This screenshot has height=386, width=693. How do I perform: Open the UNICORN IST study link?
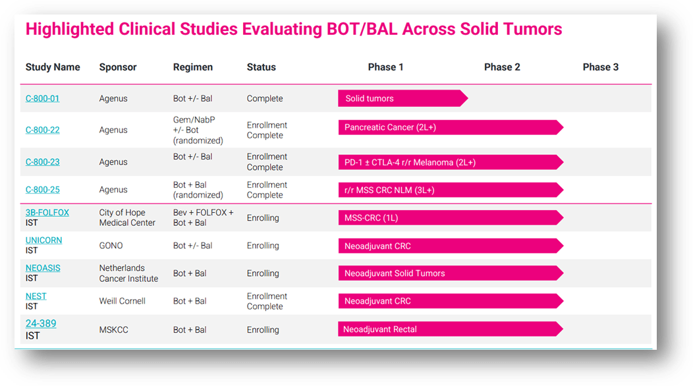tap(43, 240)
